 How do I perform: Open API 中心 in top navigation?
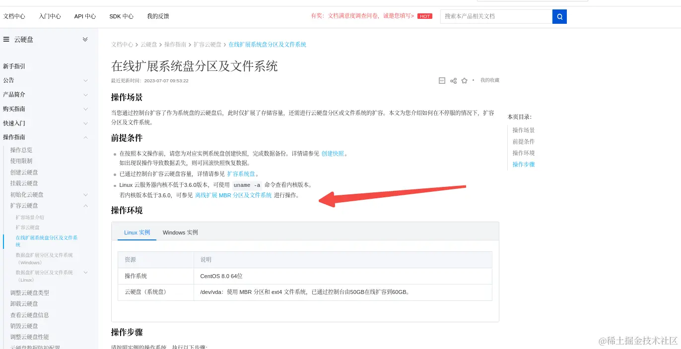tap(85, 16)
